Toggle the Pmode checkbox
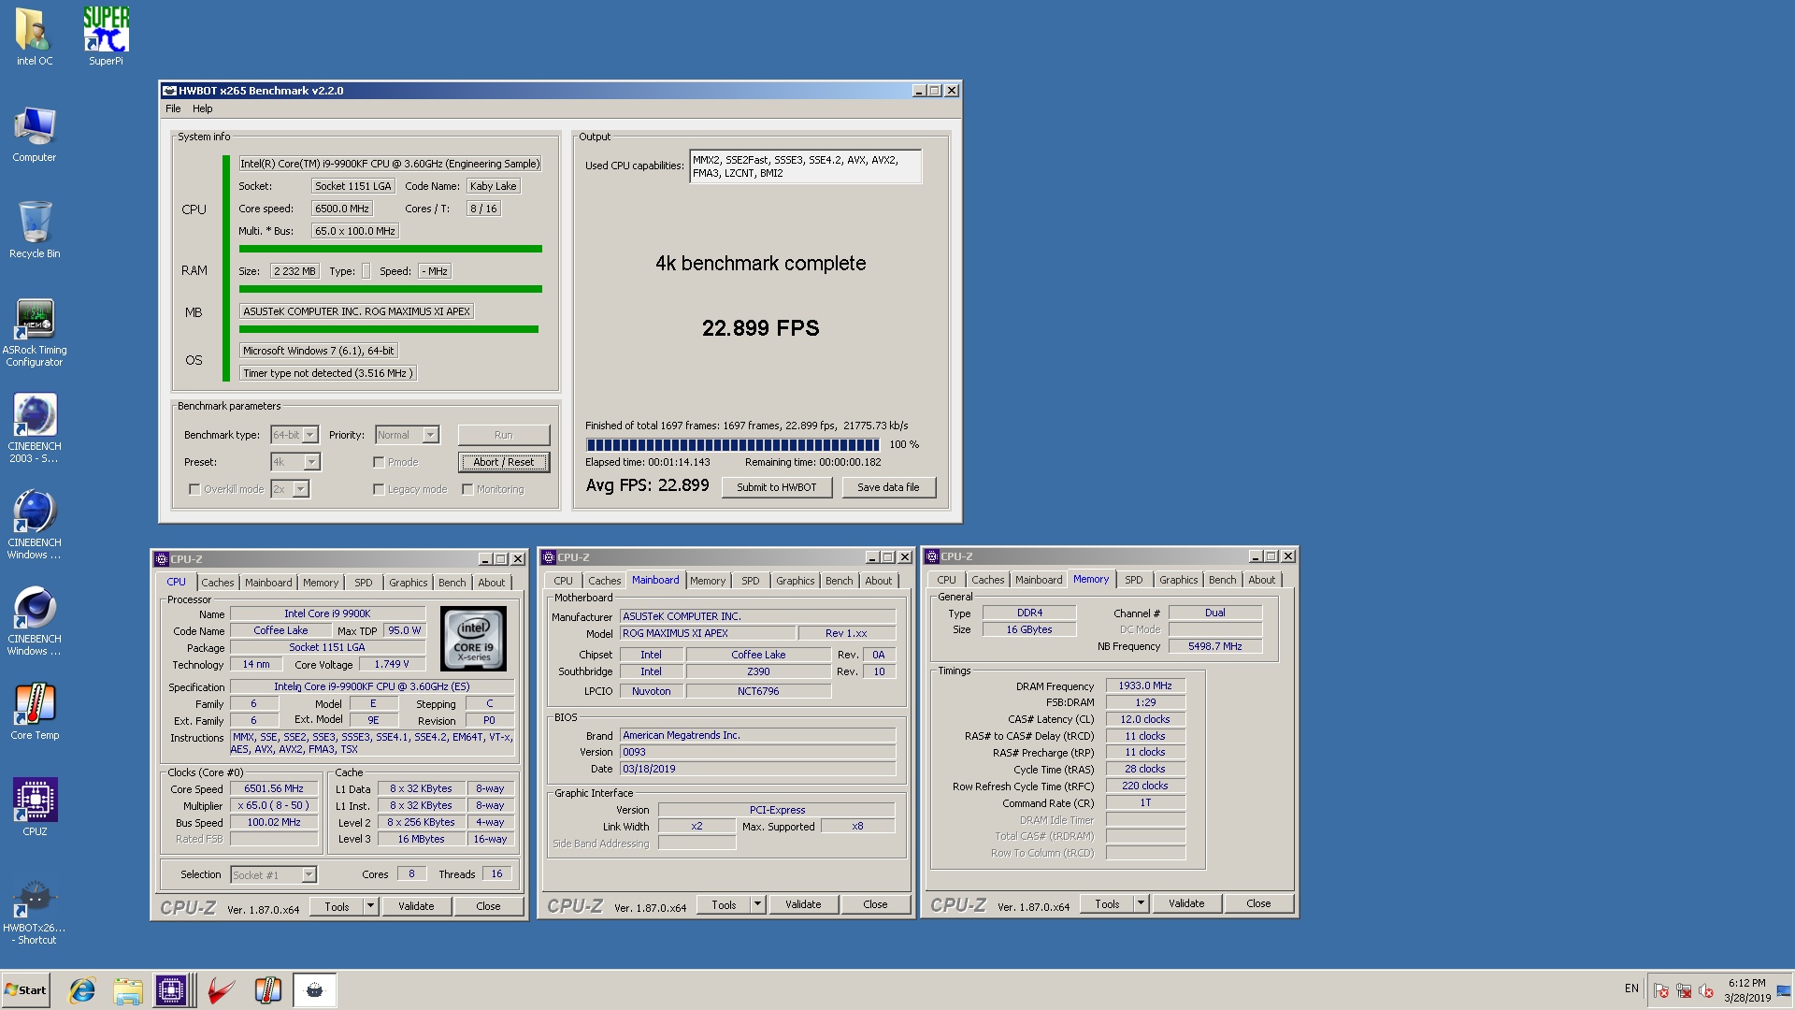 [x=379, y=462]
